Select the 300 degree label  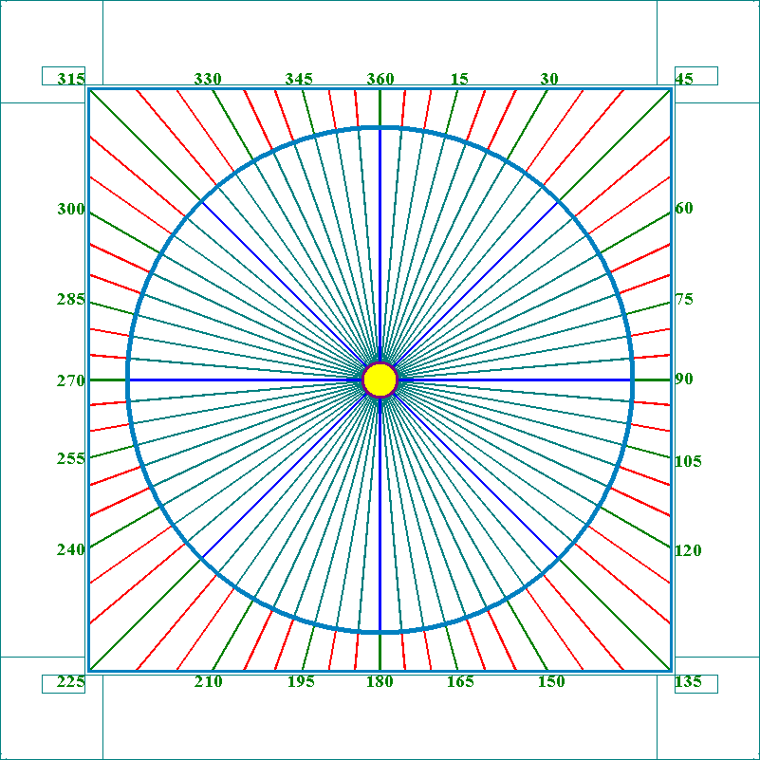point(71,209)
